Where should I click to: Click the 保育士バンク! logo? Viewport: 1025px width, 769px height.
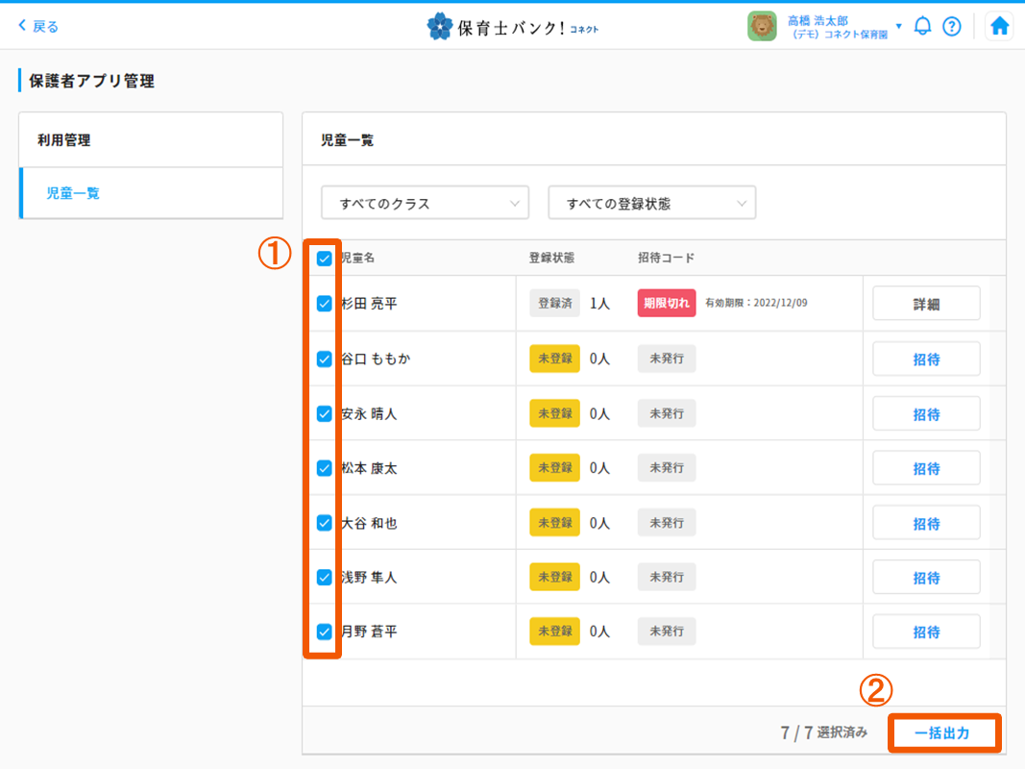pyautogui.click(x=512, y=26)
